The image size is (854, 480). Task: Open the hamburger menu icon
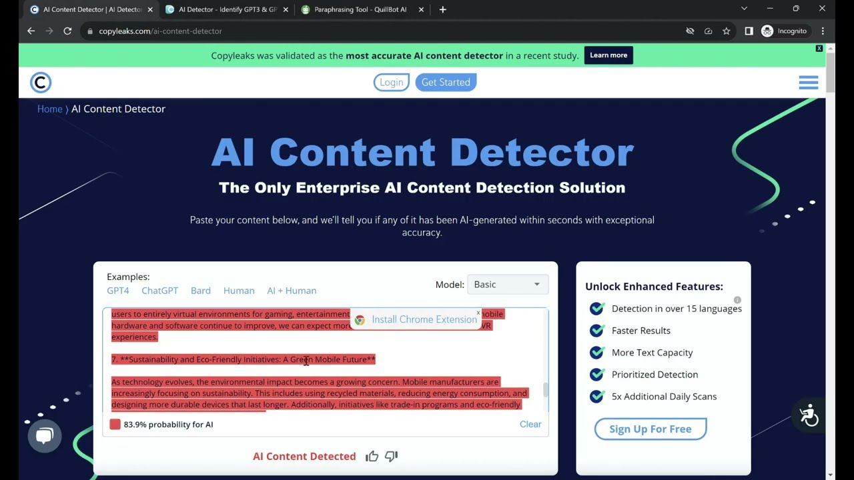808,82
